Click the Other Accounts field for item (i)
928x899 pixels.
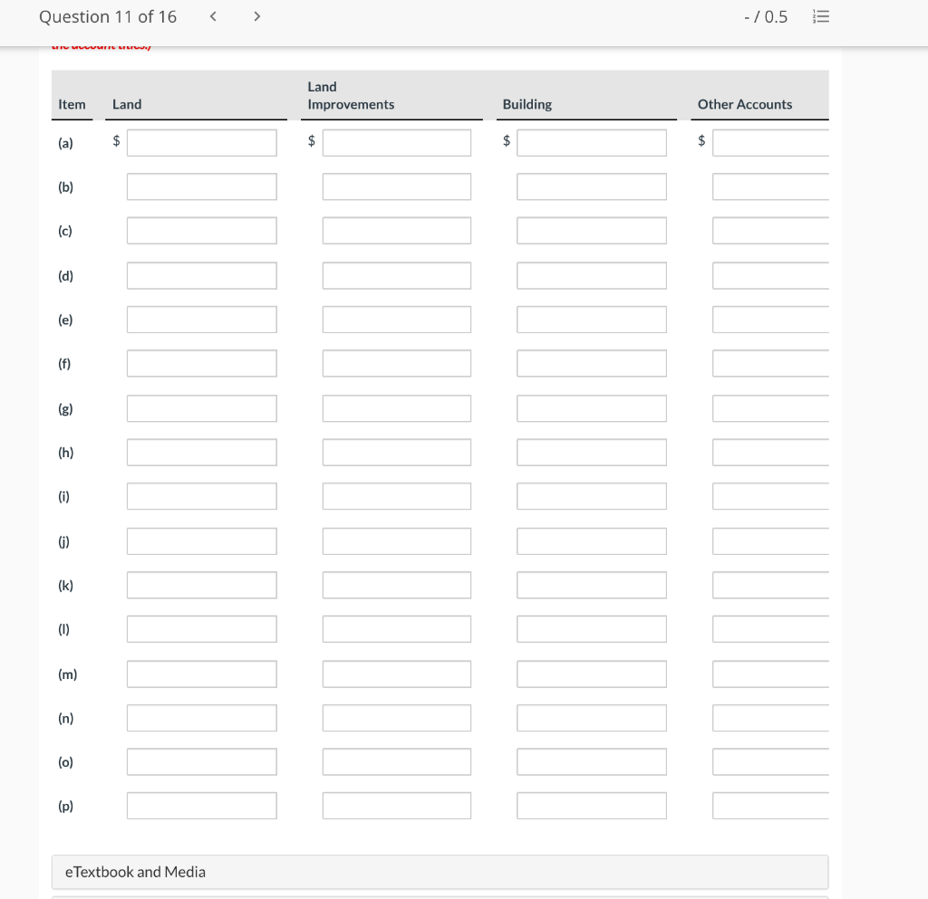coord(770,496)
